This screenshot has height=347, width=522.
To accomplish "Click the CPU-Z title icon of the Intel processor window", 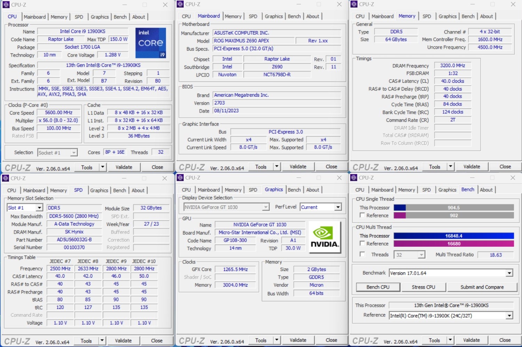I will tap(6, 5).
